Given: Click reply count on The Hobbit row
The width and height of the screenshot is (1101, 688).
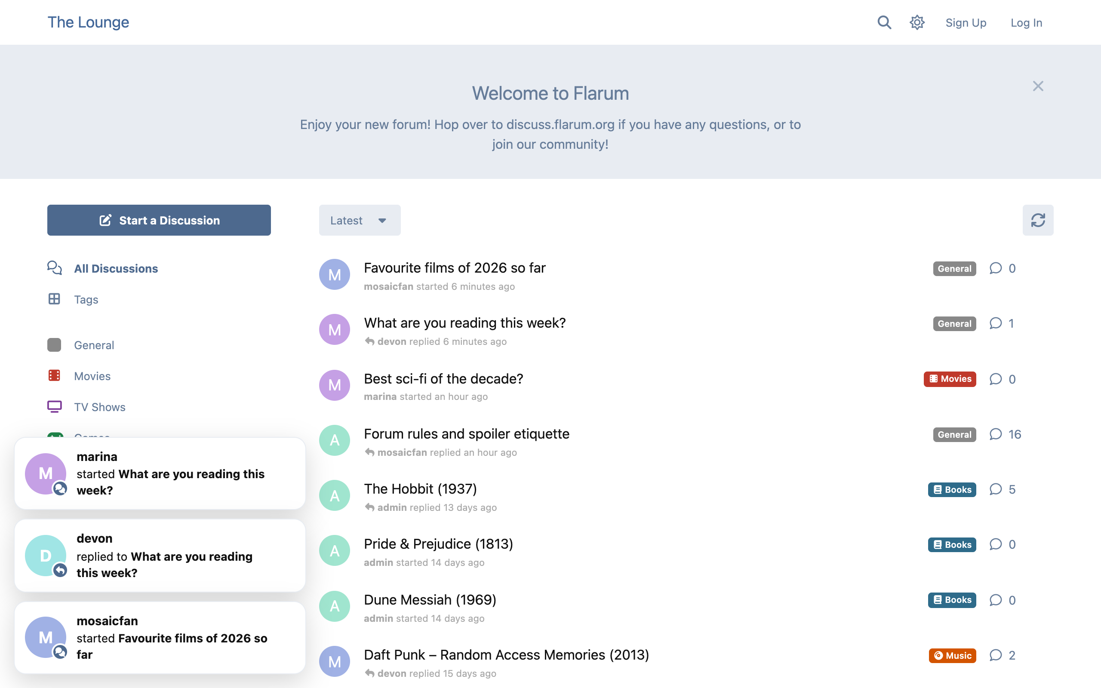Looking at the screenshot, I should tap(1002, 490).
